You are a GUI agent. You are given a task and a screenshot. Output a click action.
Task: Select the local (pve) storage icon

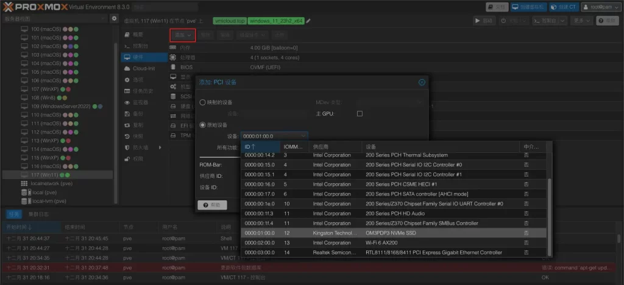[24, 192]
